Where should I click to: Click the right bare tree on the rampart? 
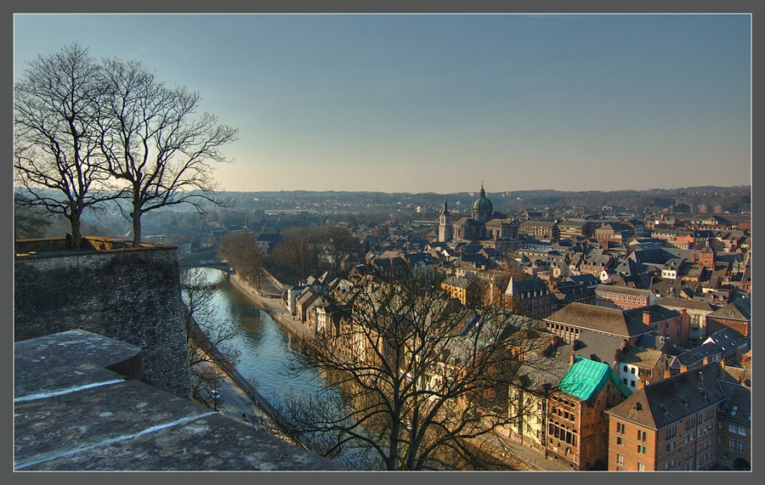coord(153,144)
